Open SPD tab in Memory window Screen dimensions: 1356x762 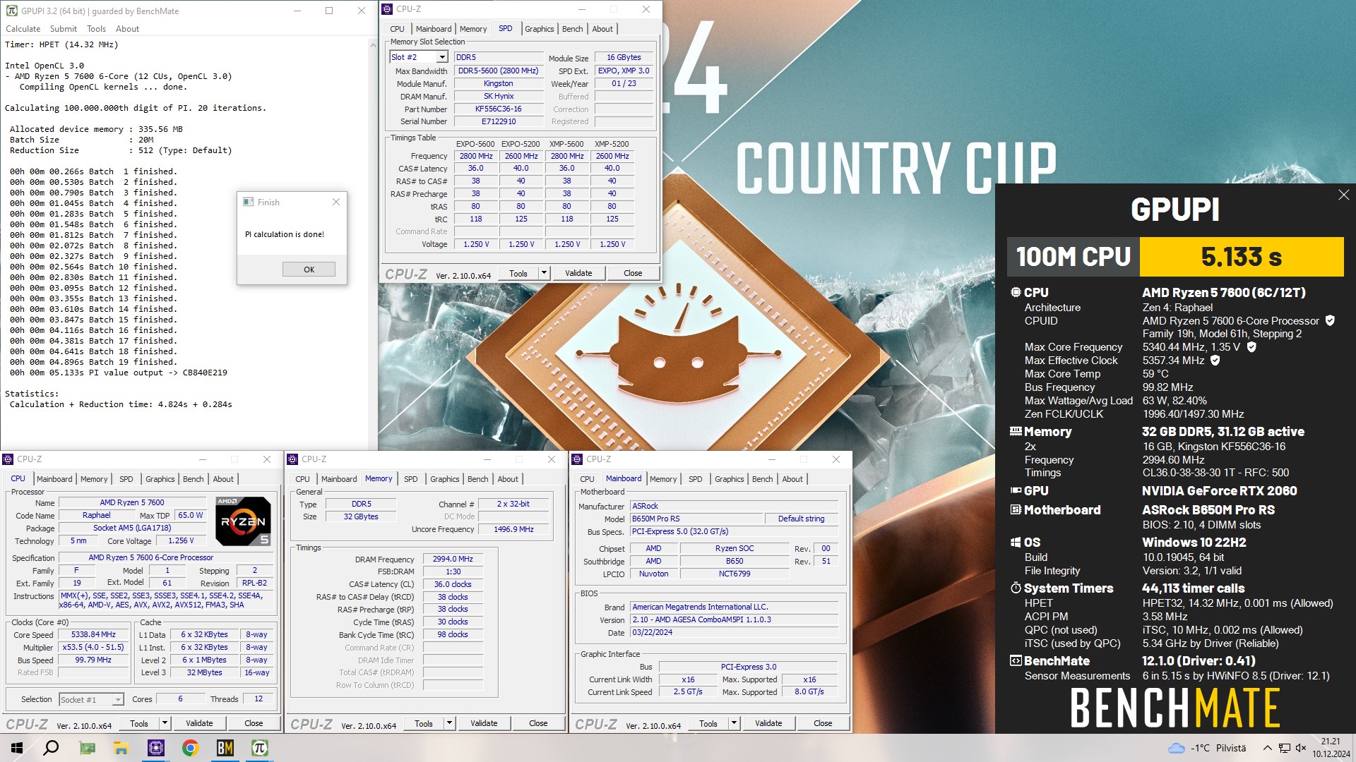(410, 479)
